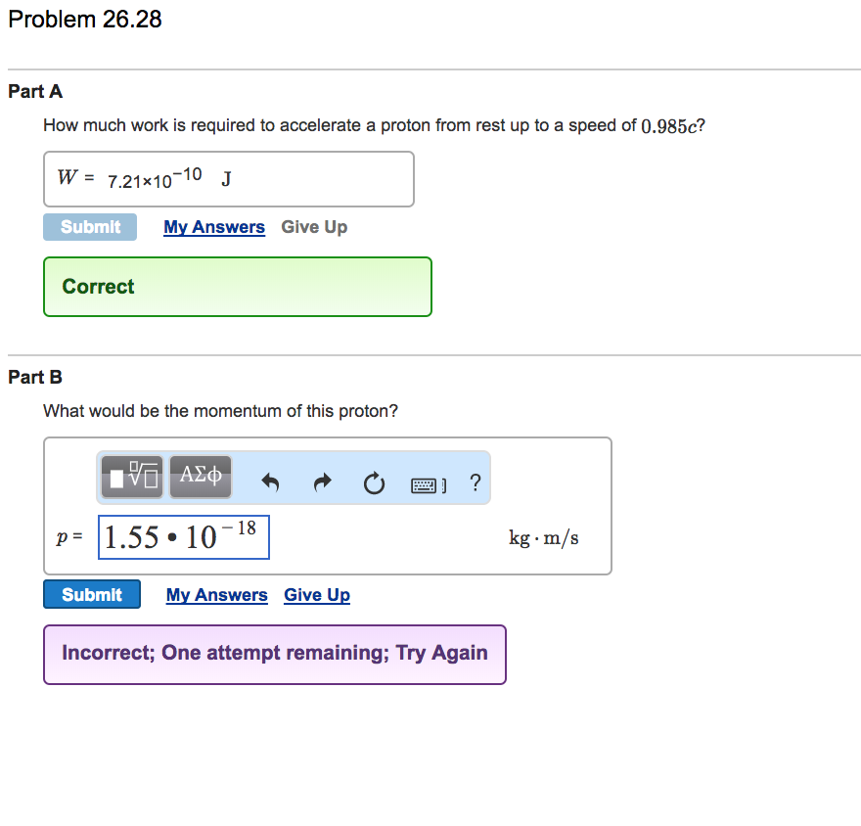Screen dimensions: 861x826
Task: Click the Problem 26.28 title
Action: coord(84,19)
